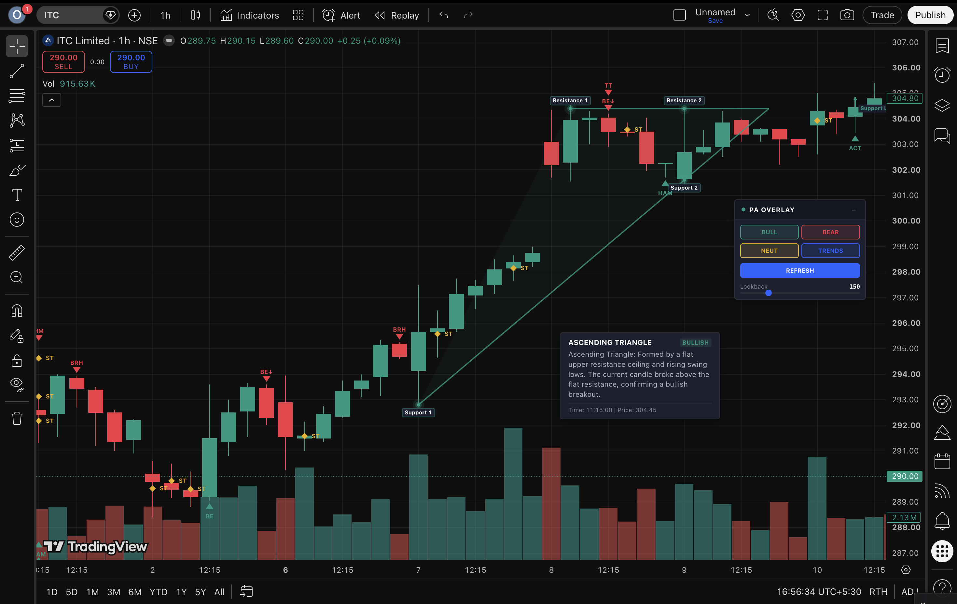Select the ruler measure tool
Image resolution: width=957 pixels, height=604 pixels.
[17, 252]
